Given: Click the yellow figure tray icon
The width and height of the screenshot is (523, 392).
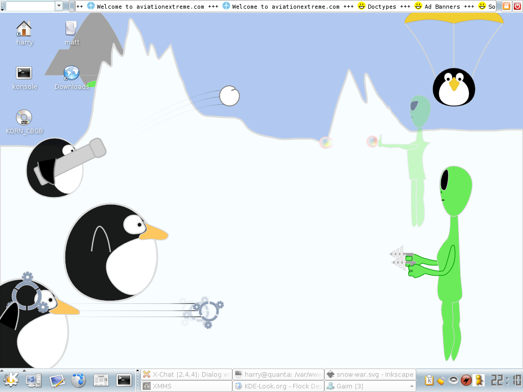Looking at the screenshot, I should 479,380.
